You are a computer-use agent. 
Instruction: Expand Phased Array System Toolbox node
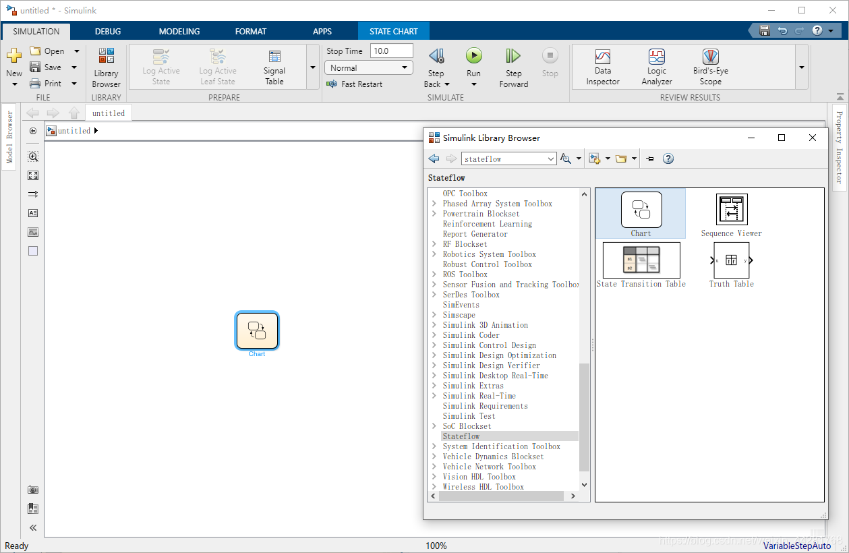tap(434, 204)
